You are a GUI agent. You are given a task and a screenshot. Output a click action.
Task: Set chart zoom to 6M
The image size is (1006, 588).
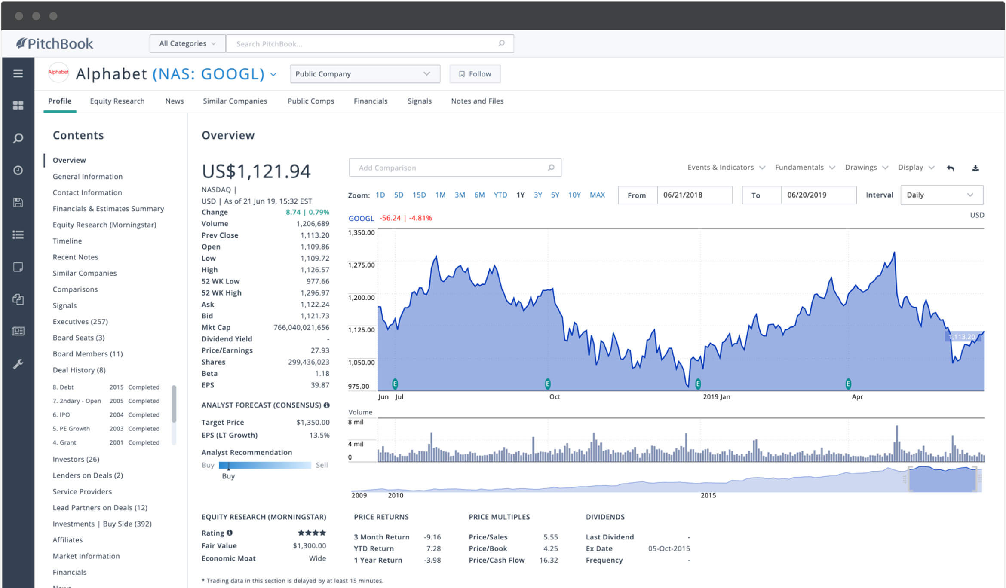click(479, 195)
